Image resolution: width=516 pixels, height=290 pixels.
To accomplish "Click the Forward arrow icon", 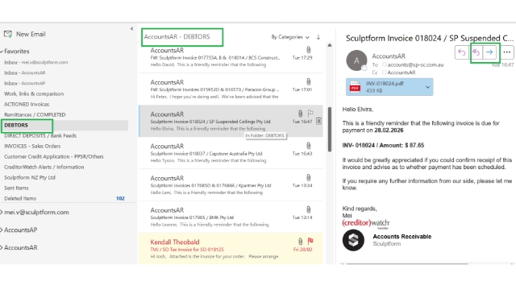I will tap(489, 52).
